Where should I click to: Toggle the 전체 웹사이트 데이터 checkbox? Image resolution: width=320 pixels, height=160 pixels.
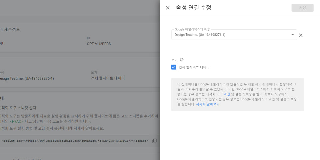click(x=174, y=67)
